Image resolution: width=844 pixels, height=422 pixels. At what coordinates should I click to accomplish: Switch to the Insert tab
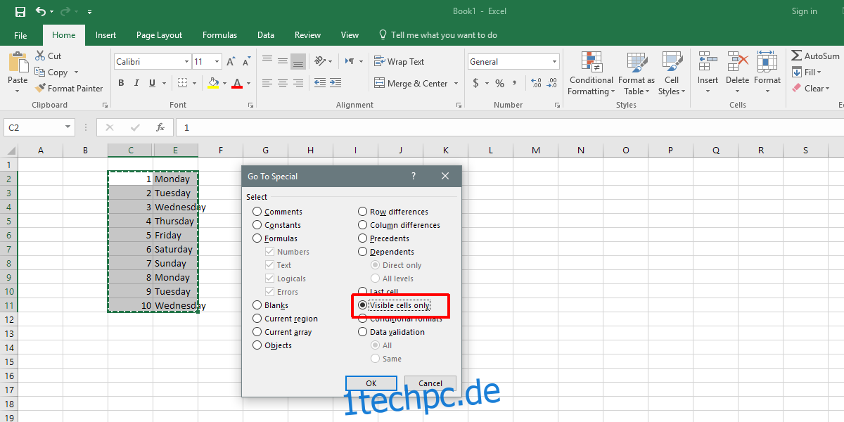tap(106, 35)
